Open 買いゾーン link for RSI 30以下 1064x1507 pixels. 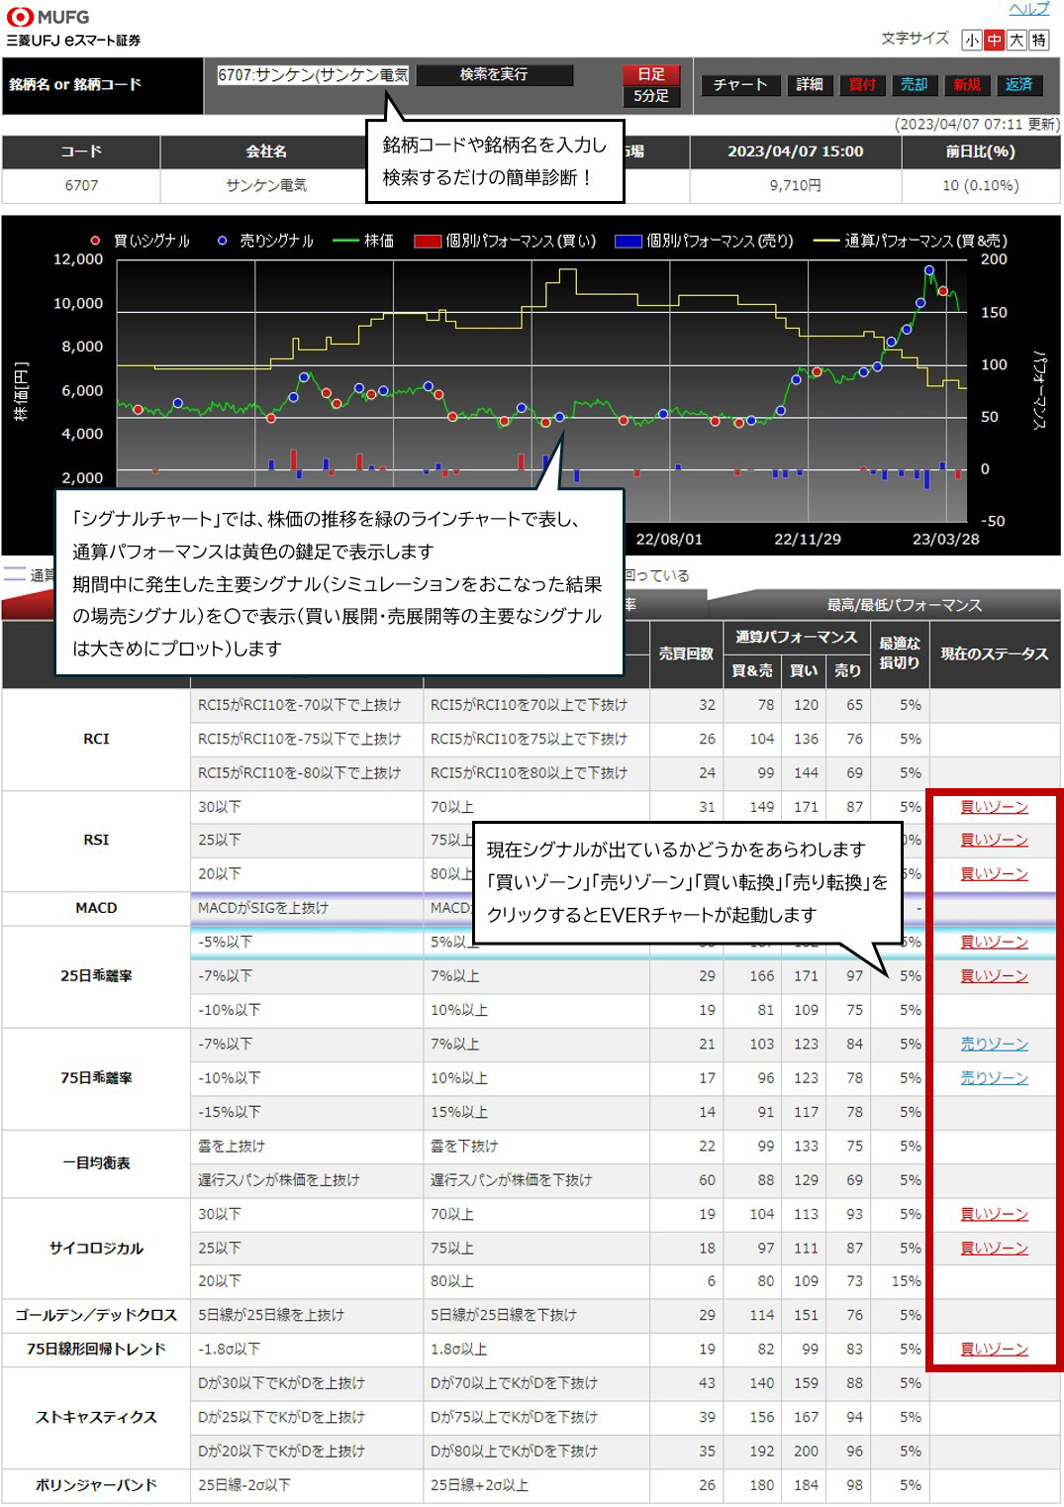click(994, 807)
